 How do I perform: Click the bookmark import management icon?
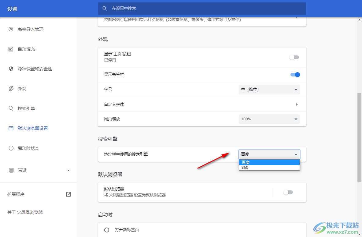[x=11, y=29]
